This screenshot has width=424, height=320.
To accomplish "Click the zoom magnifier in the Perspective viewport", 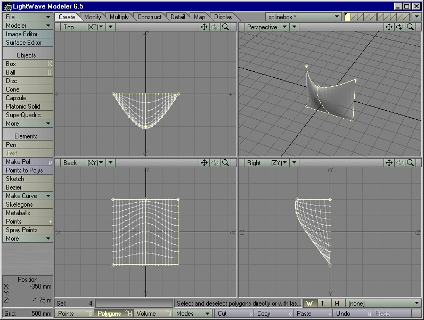I will [x=410, y=27].
